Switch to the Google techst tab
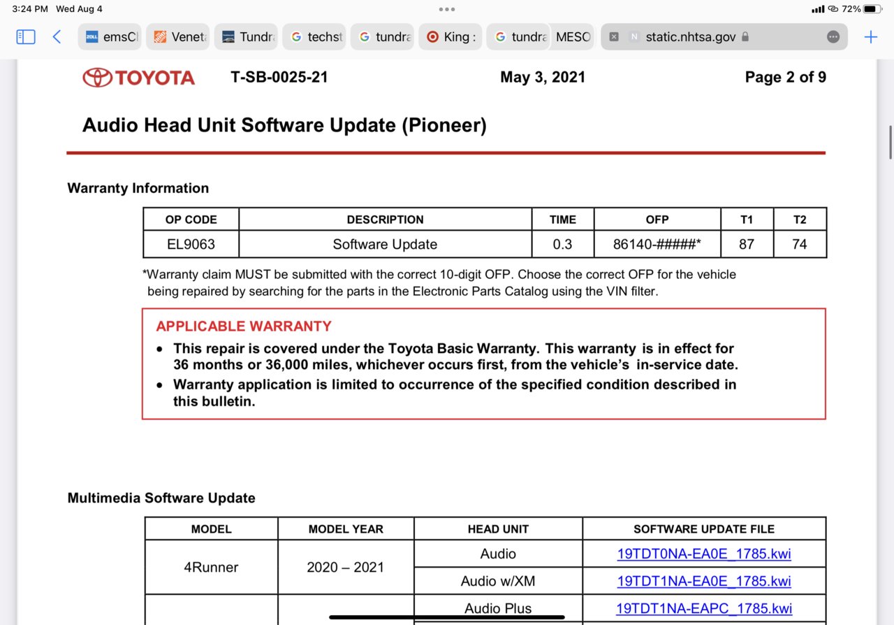 click(x=314, y=37)
